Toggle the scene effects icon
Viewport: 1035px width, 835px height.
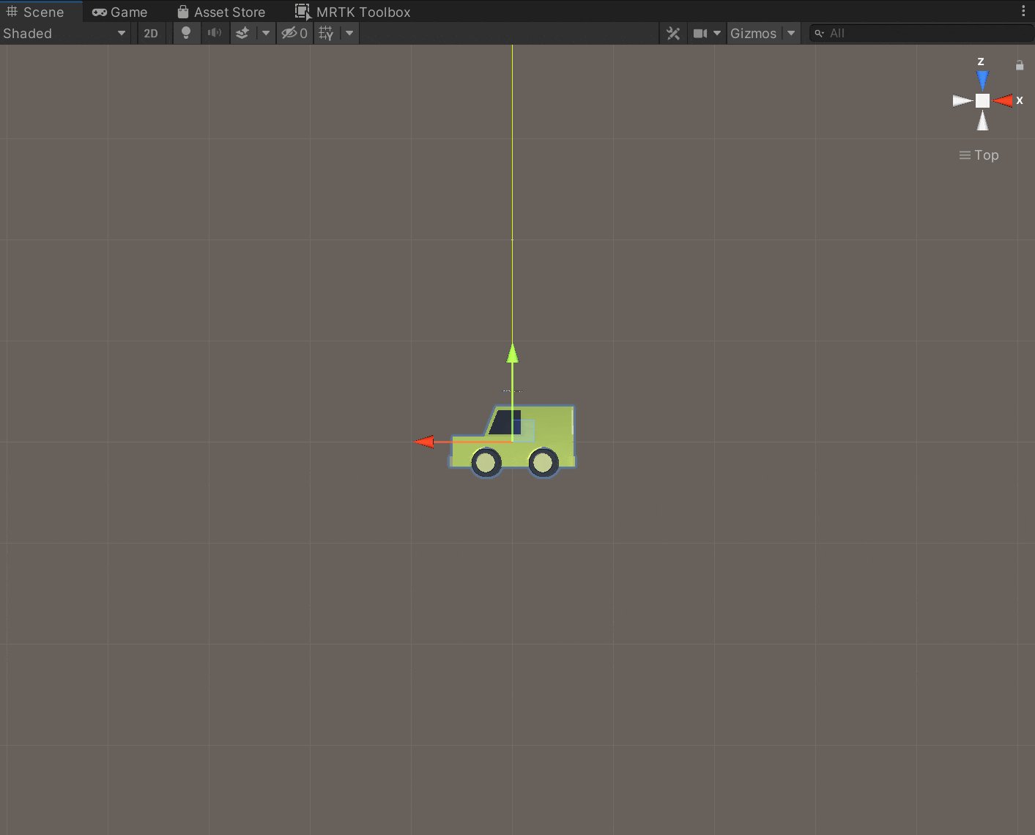pos(242,33)
